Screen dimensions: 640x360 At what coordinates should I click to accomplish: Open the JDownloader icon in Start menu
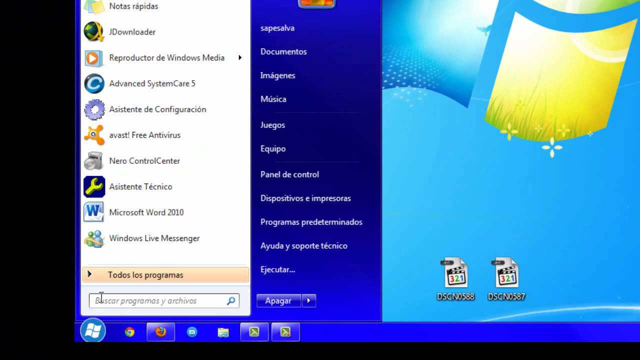pyautogui.click(x=94, y=32)
